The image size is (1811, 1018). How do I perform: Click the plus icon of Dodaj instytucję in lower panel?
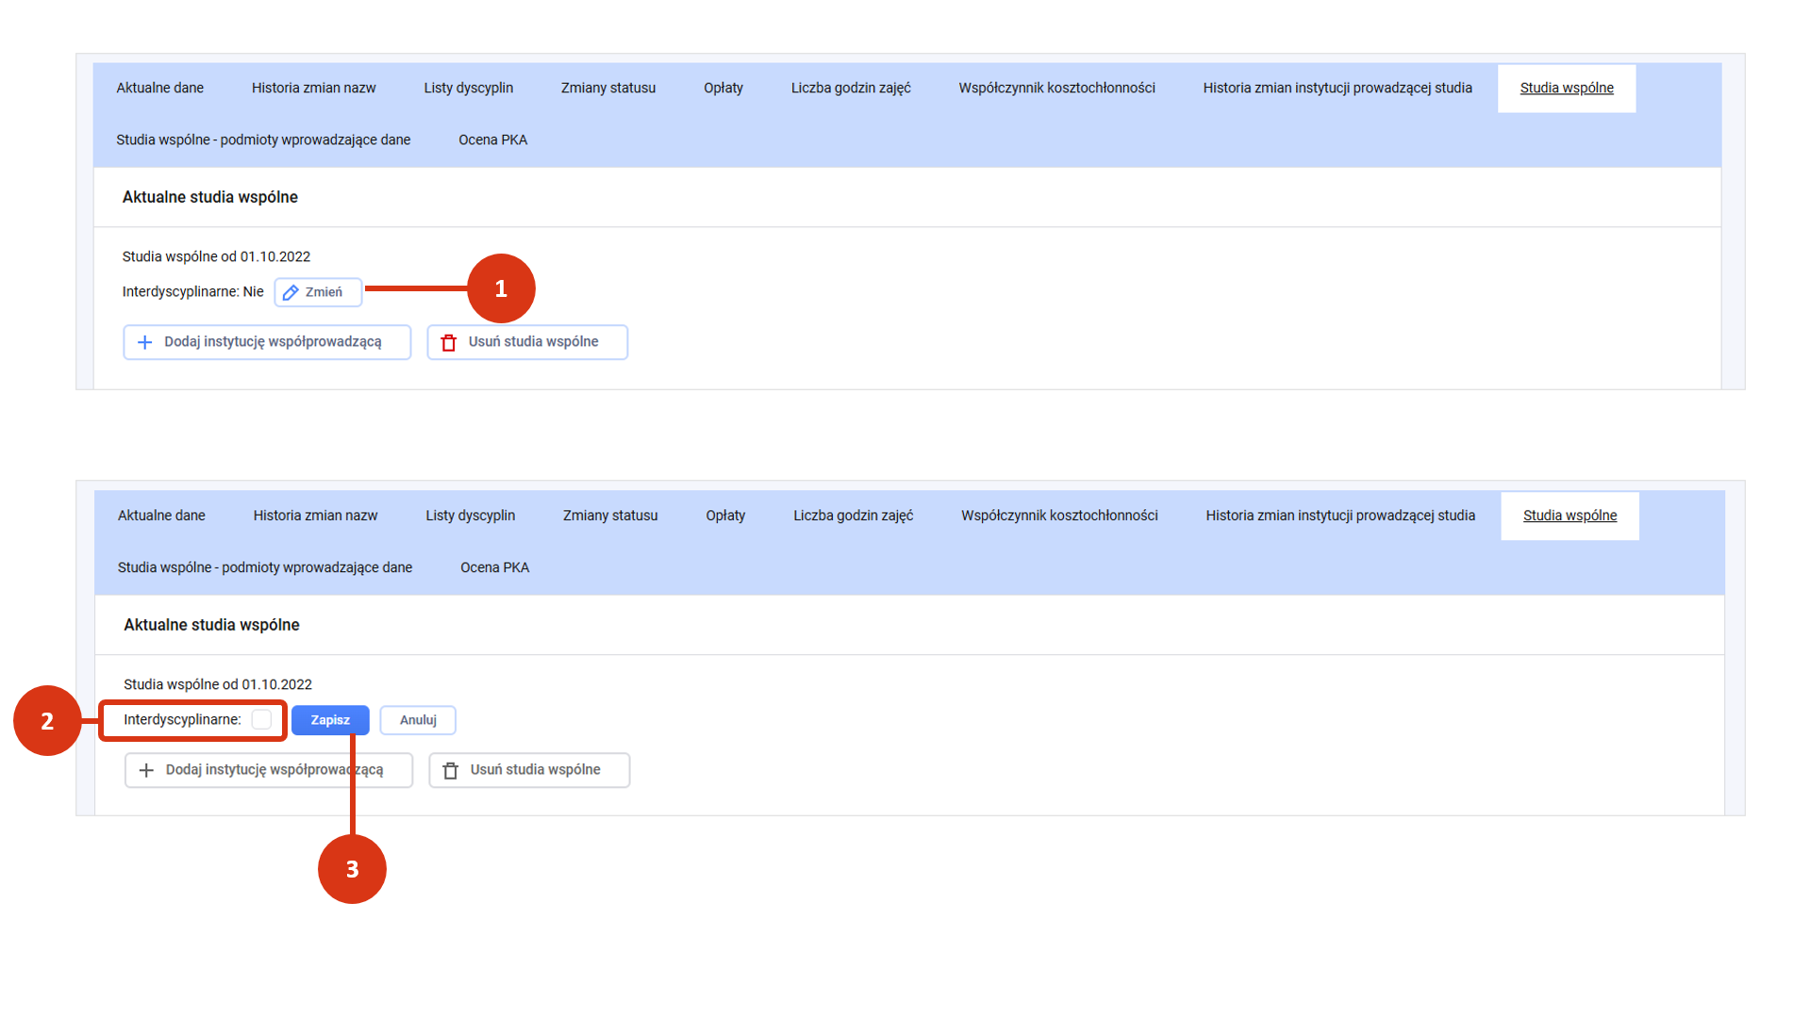[146, 770]
